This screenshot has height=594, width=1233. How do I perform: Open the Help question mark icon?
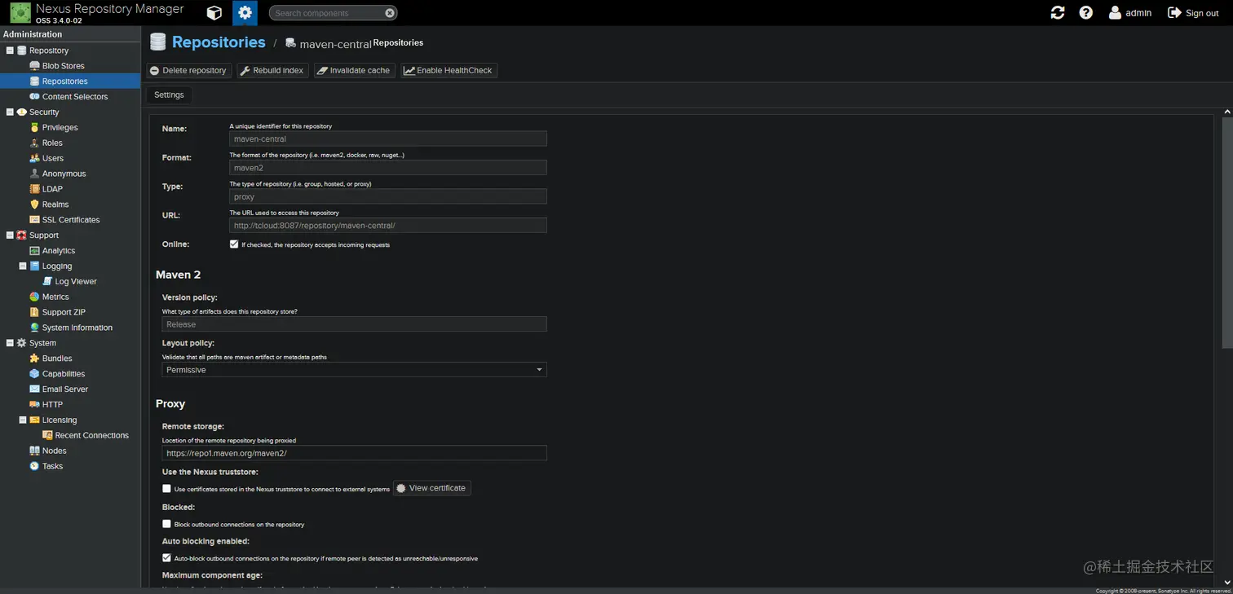point(1085,12)
